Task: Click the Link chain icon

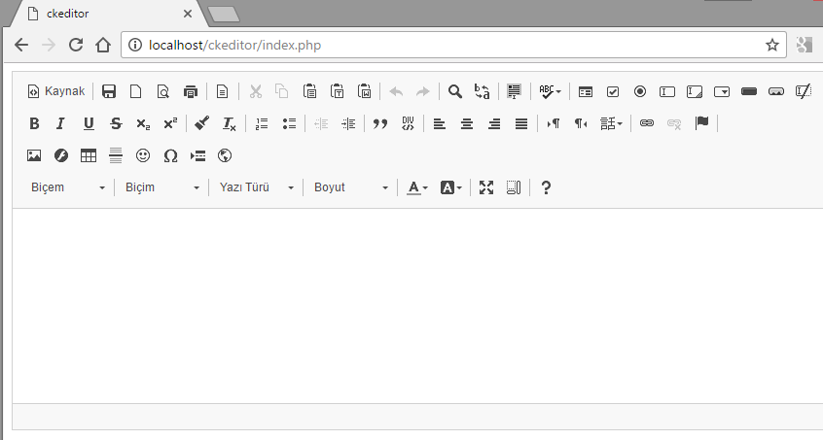Action: (x=647, y=123)
